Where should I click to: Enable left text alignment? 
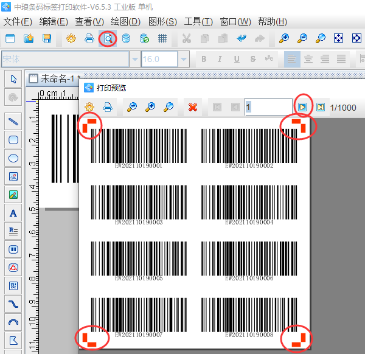[x=292, y=59]
